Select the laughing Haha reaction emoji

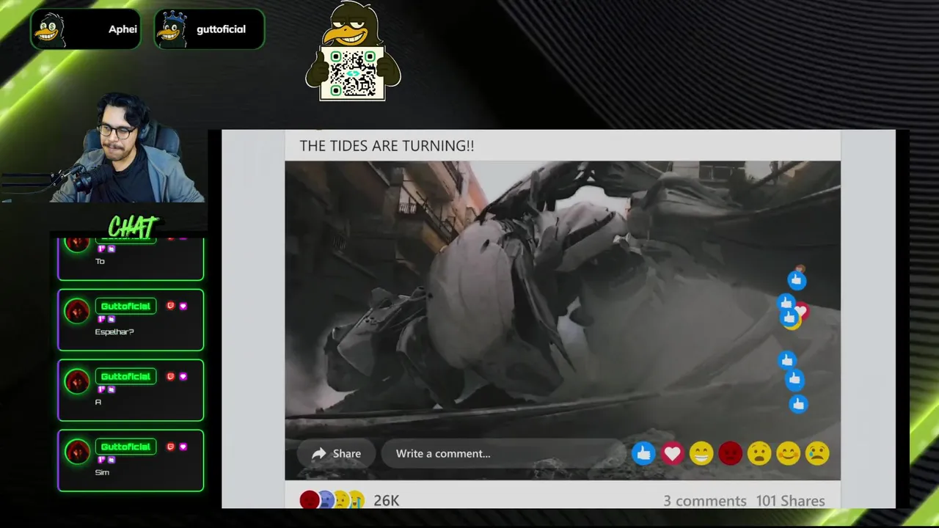701,453
